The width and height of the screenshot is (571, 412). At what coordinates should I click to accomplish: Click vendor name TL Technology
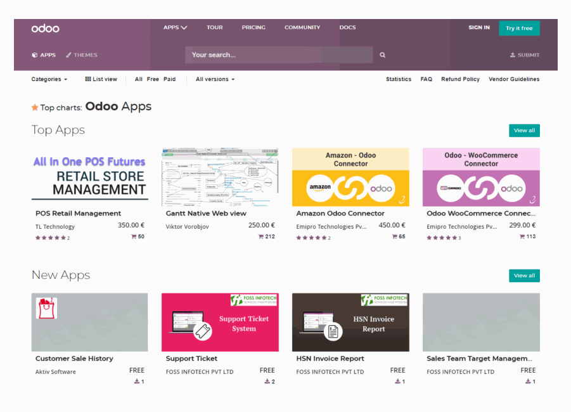55,226
